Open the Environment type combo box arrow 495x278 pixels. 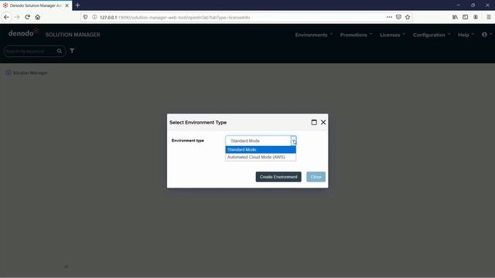[x=294, y=141]
